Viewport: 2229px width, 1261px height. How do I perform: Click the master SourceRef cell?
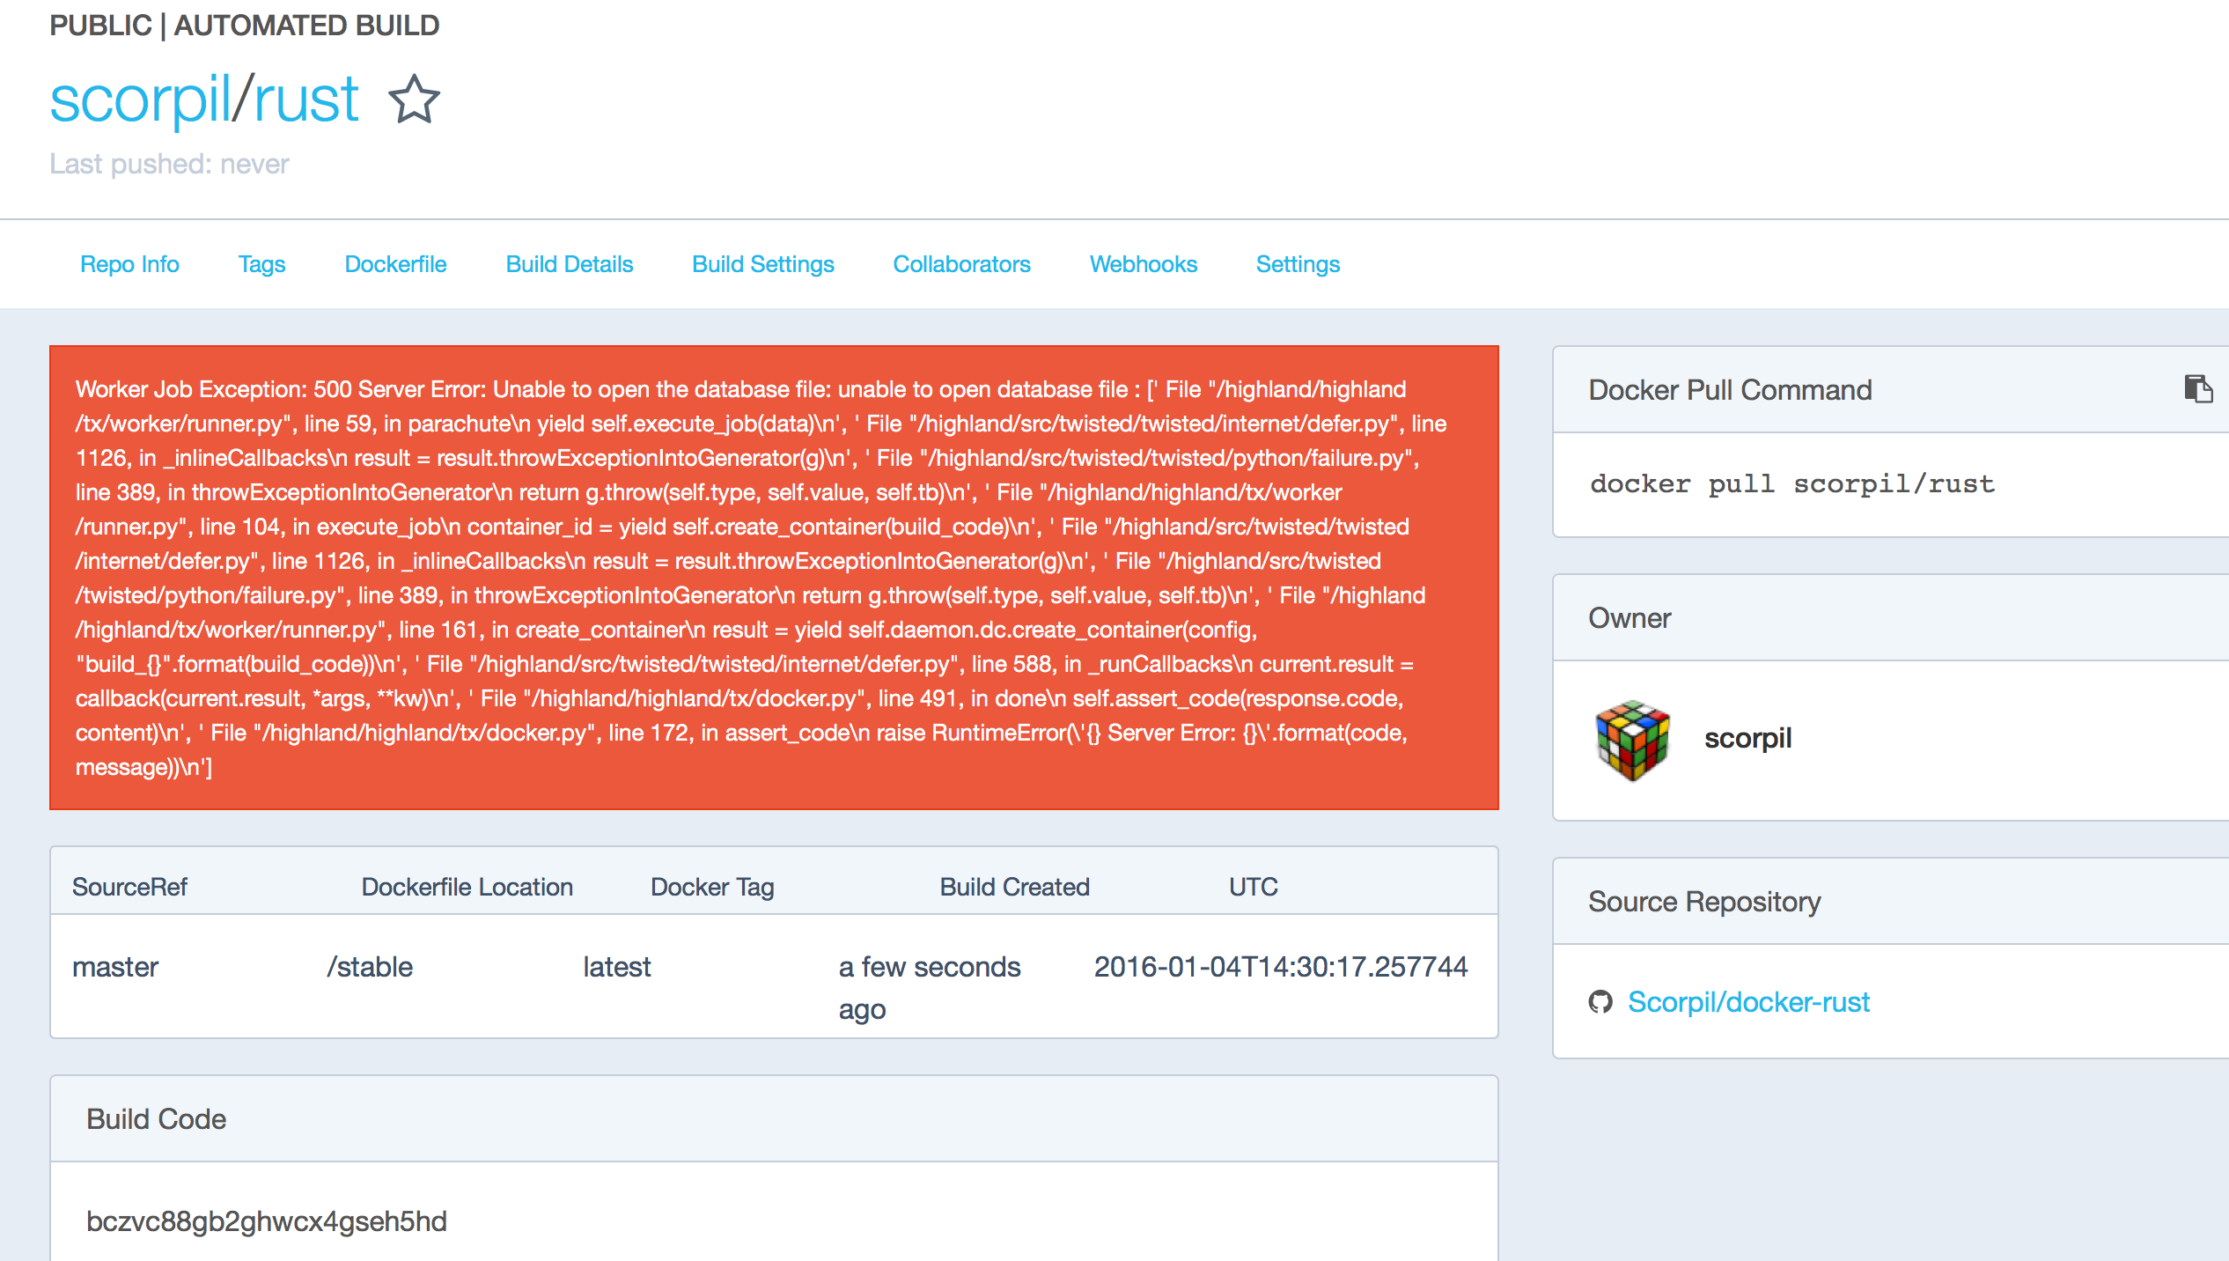coord(115,967)
